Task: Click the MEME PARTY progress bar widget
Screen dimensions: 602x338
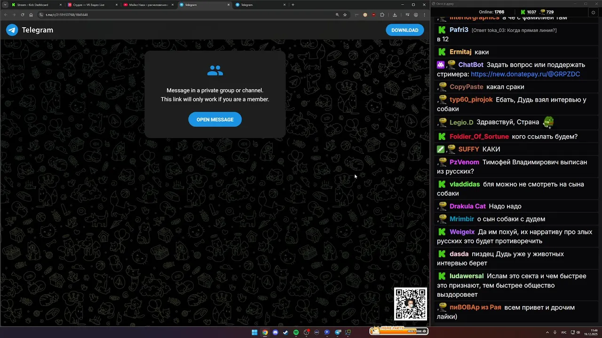Action: coord(398,331)
